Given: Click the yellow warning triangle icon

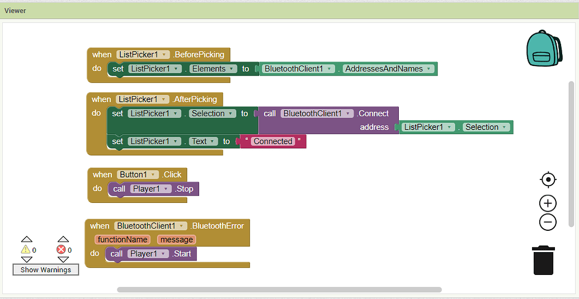Looking at the screenshot, I should 25,250.
